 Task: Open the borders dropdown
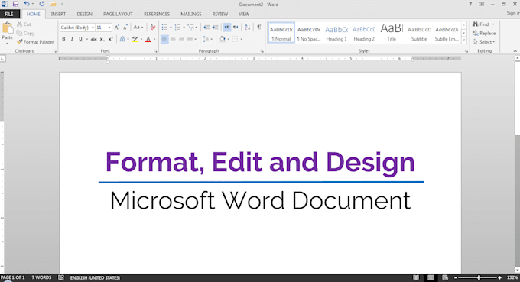click(x=241, y=39)
